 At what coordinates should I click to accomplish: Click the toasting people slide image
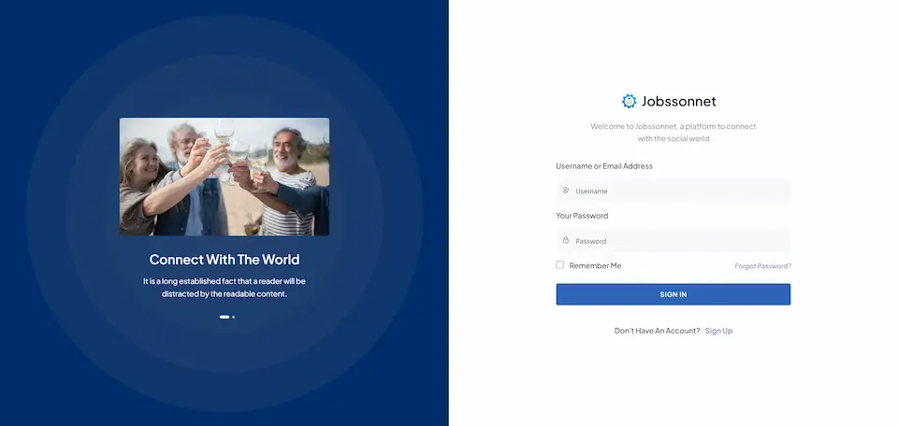click(x=224, y=177)
